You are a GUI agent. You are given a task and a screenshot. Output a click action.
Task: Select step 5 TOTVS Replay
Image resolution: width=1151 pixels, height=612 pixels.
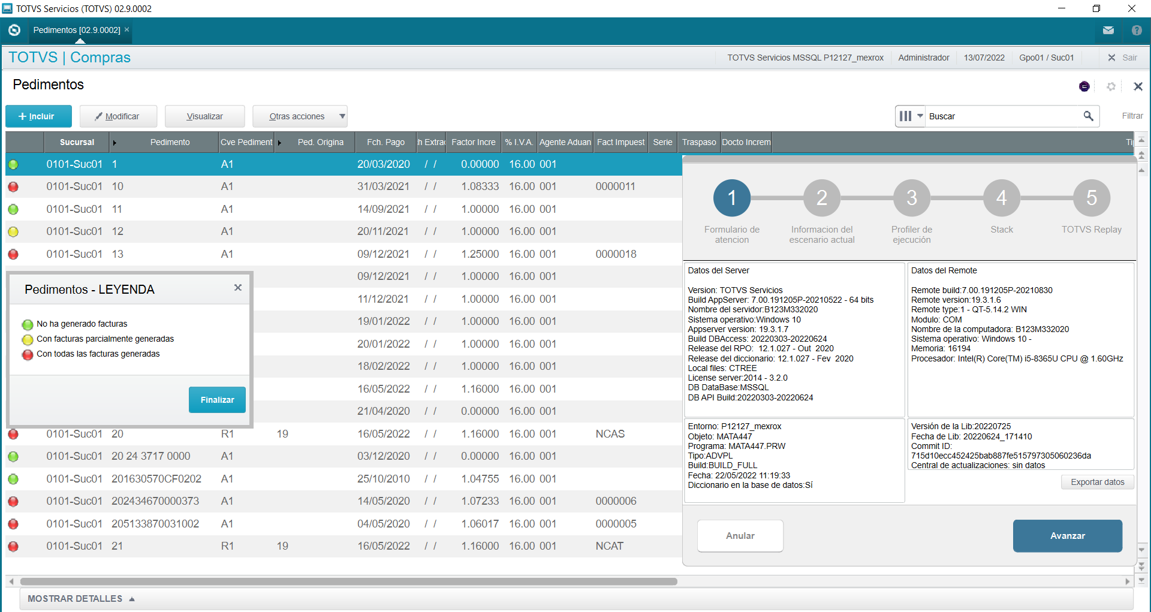[x=1092, y=198]
